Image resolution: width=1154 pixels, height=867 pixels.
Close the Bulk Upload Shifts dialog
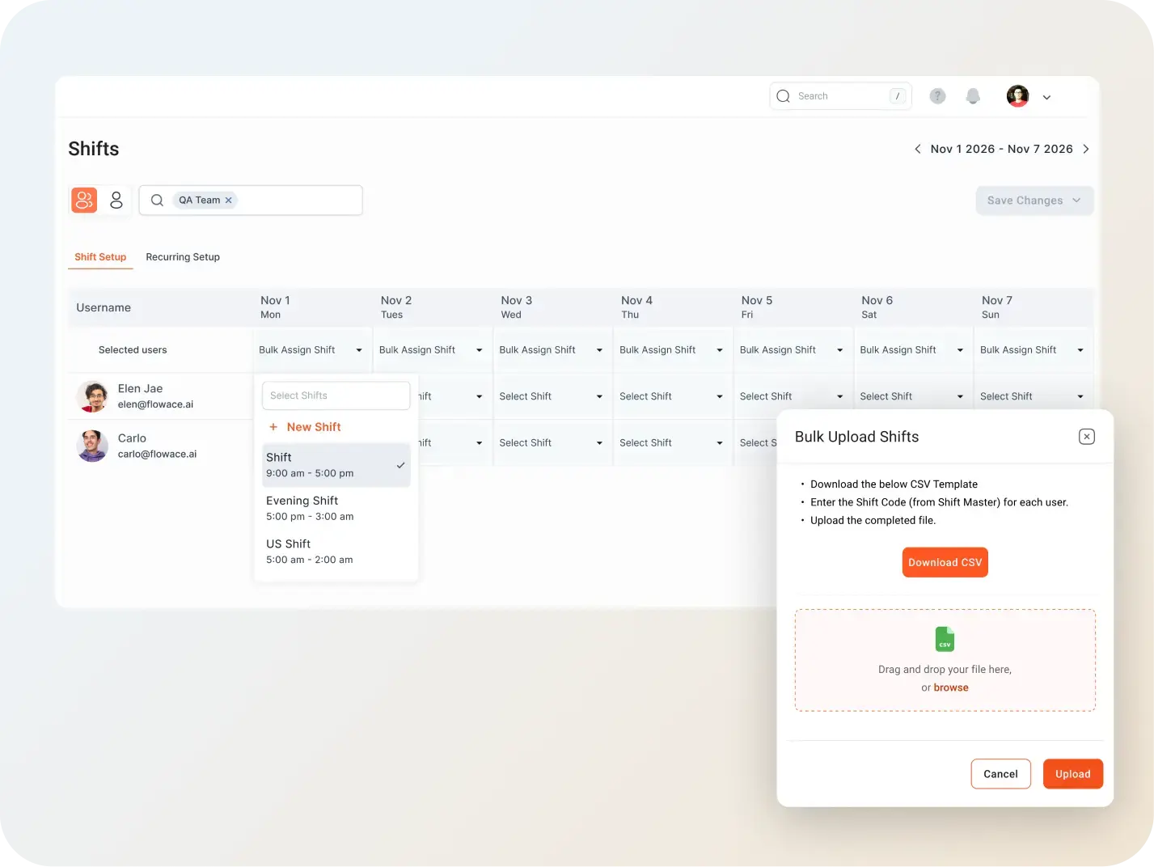(x=1086, y=437)
